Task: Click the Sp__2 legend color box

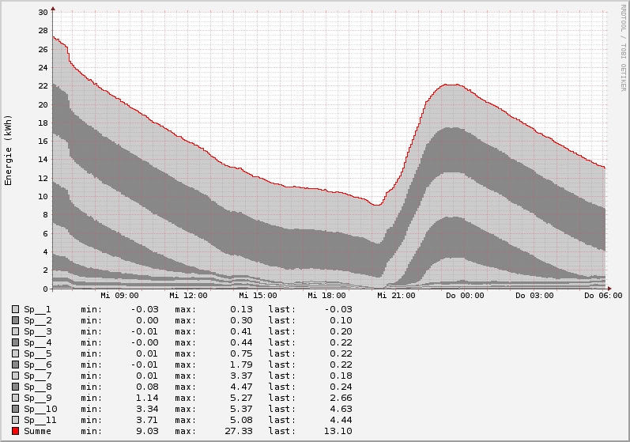Action: [15, 320]
